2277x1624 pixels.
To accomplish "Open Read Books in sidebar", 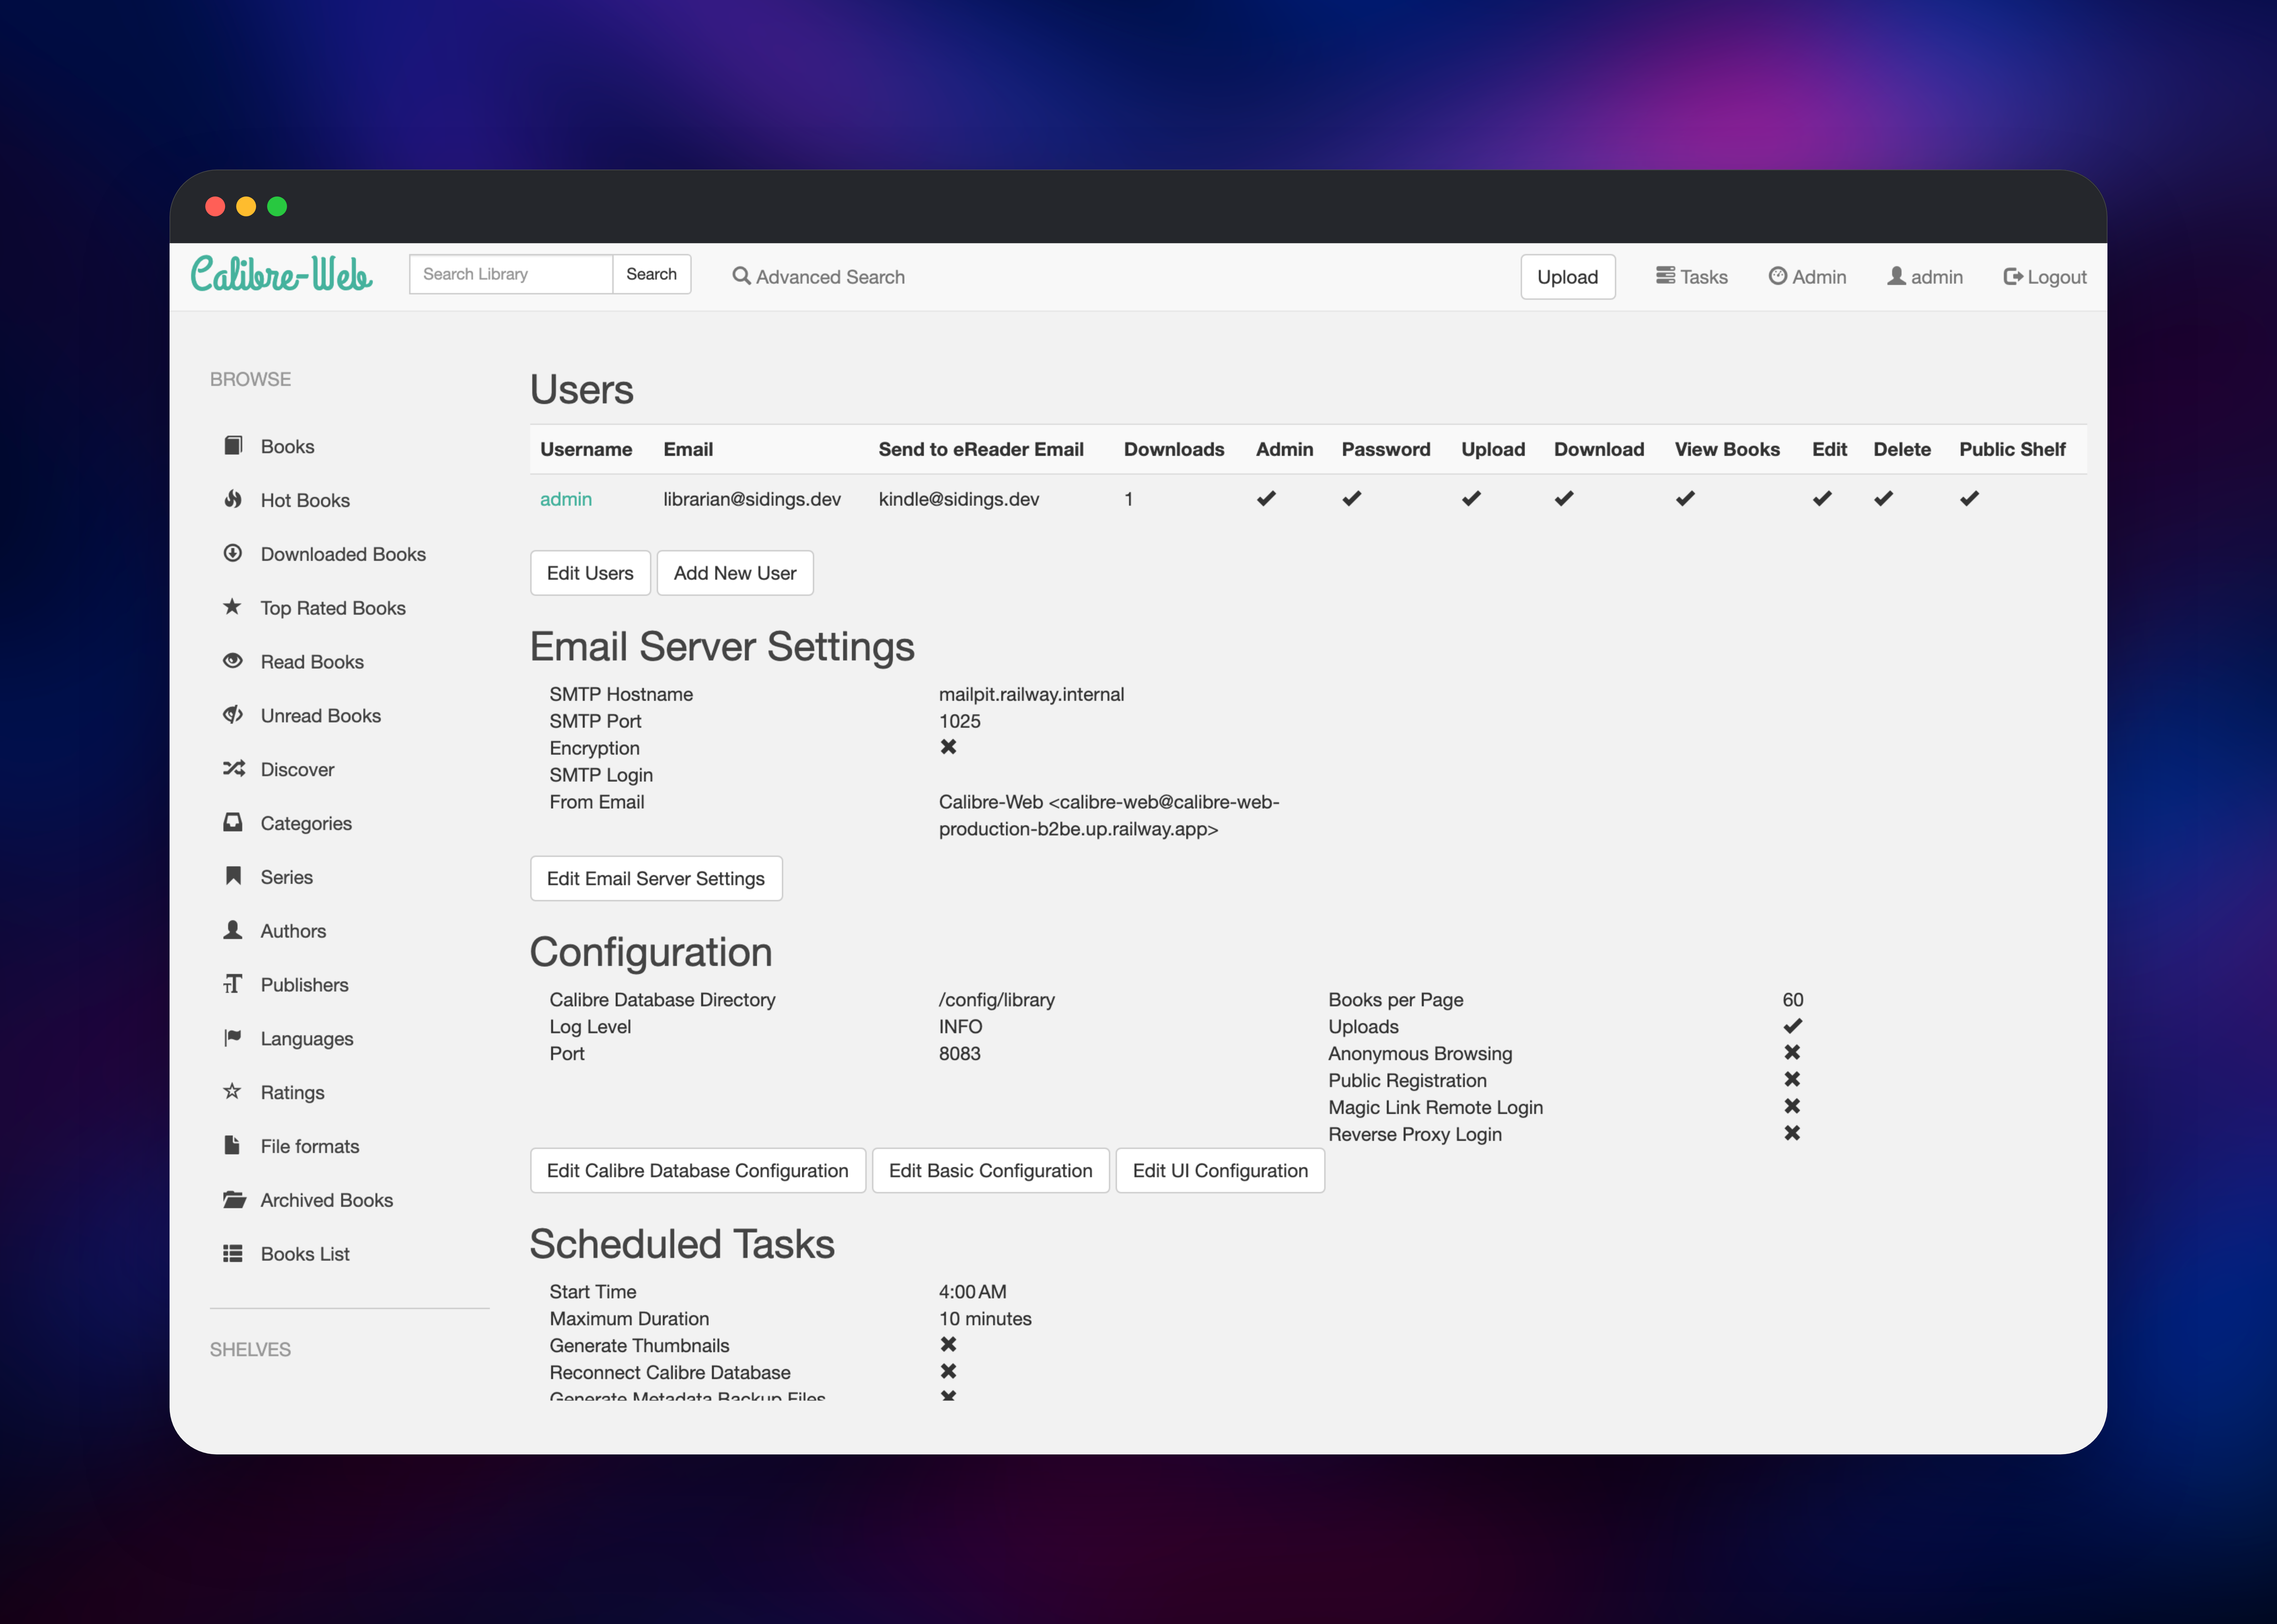I will pos(312,662).
